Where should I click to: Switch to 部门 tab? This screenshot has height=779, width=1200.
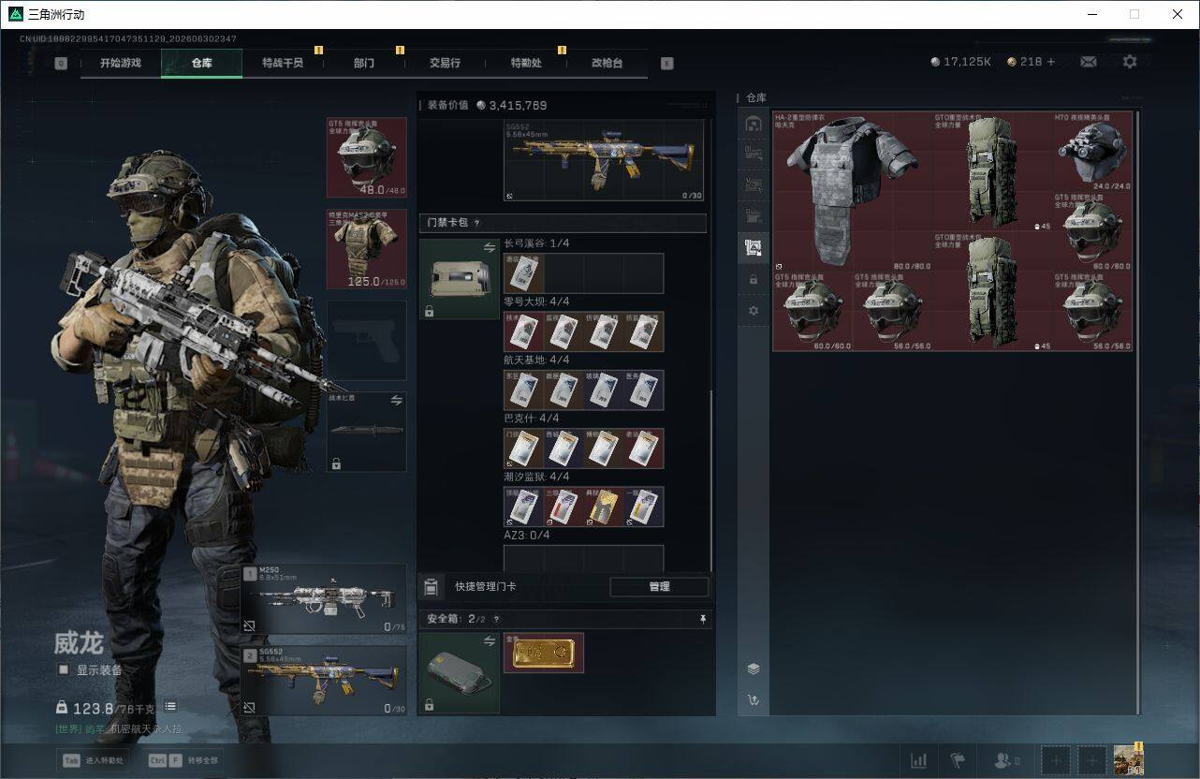click(x=364, y=63)
